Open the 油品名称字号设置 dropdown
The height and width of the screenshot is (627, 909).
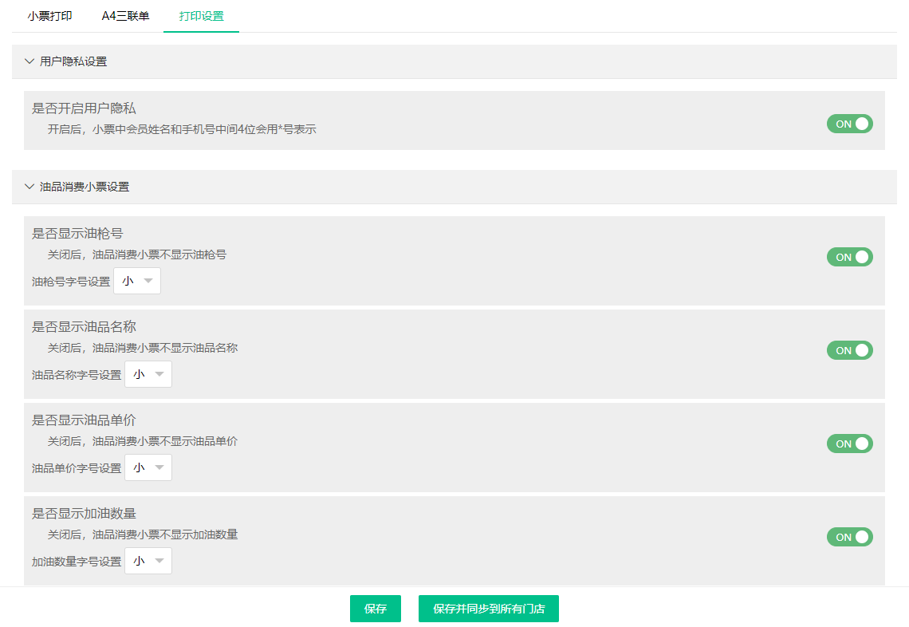pos(148,373)
